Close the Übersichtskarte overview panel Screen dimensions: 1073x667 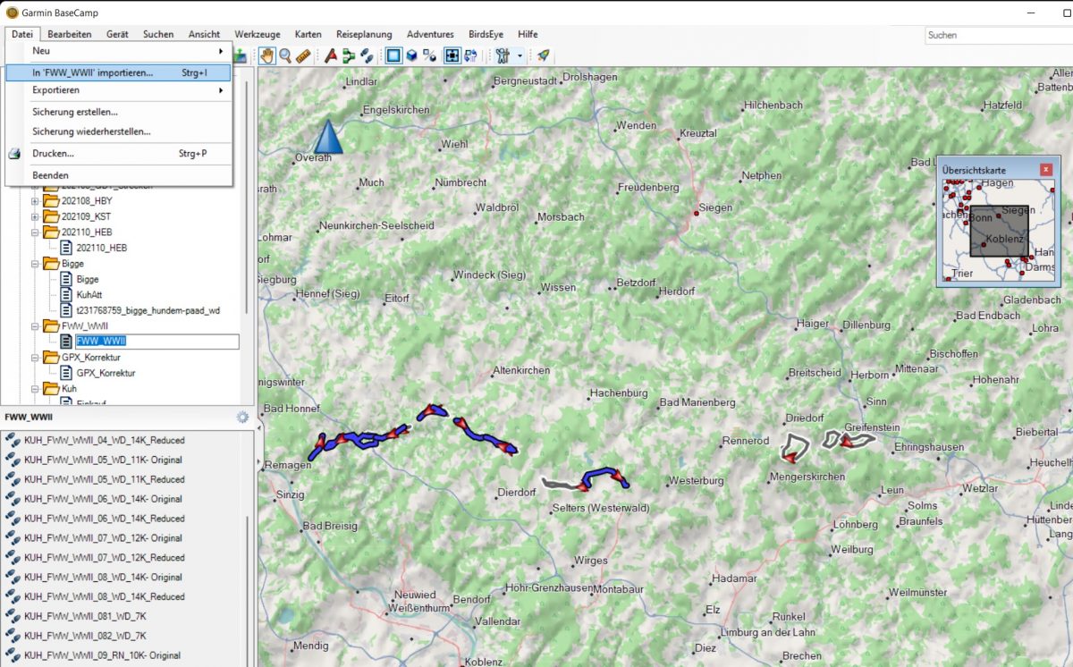(1045, 169)
